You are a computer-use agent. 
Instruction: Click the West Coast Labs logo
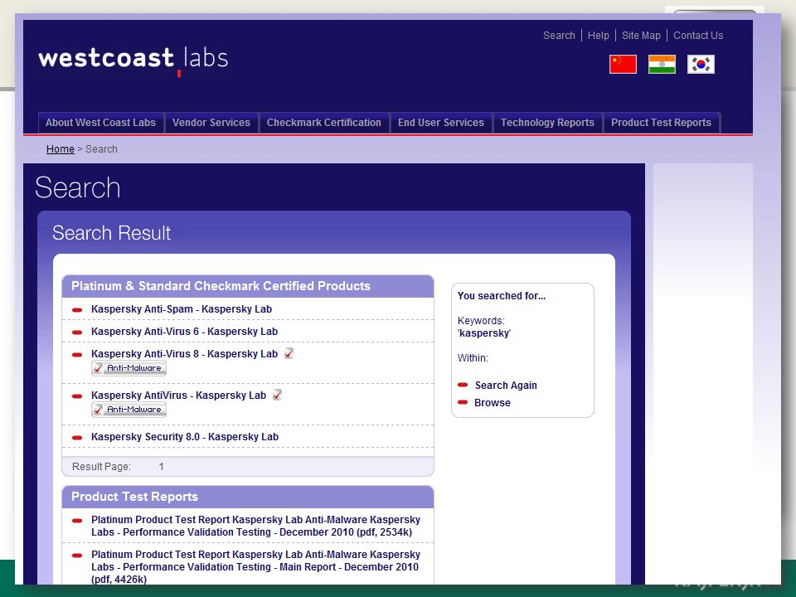(x=133, y=61)
